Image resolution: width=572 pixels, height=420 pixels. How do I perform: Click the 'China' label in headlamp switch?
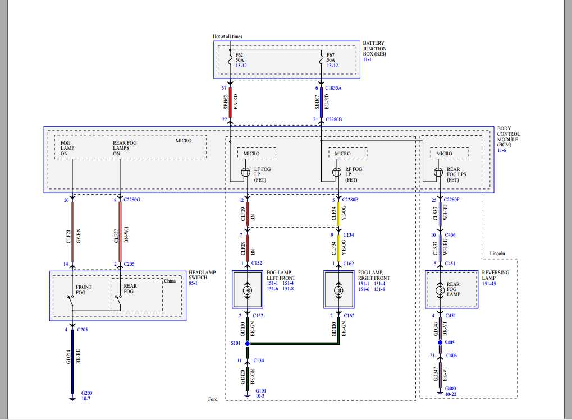(x=170, y=281)
